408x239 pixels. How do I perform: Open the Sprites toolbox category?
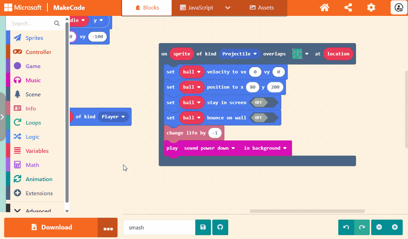(x=34, y=38)
